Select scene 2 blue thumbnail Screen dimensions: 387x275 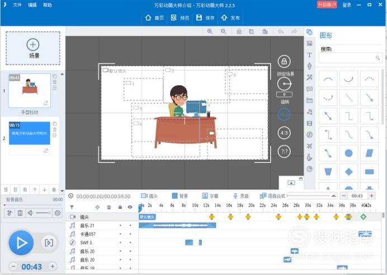click(30, 133)
